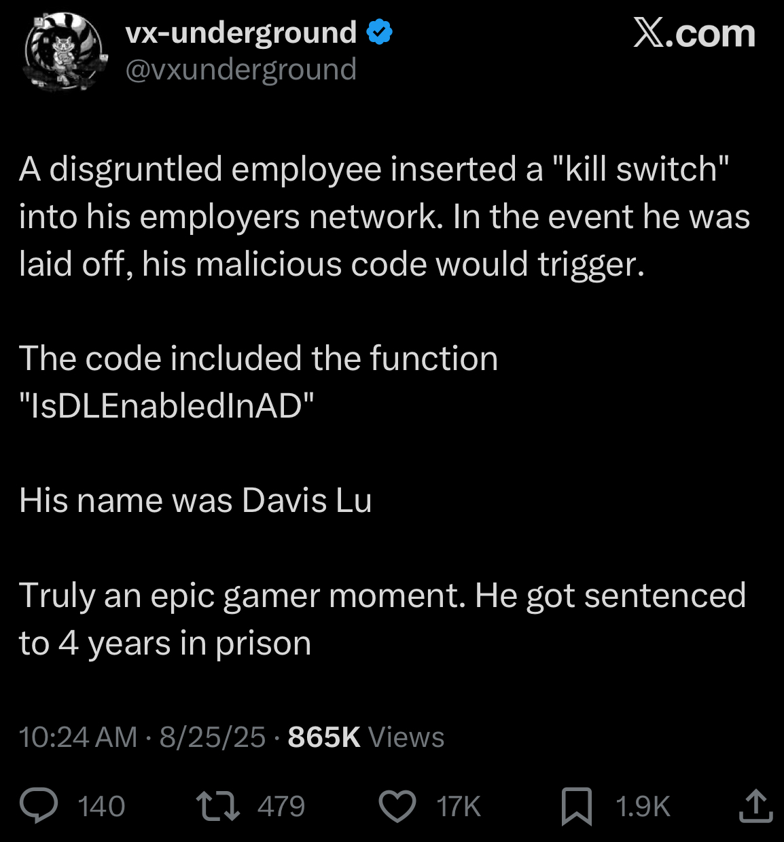784x842 pixels.
Task: Open the share upload icon
Action: pyautogui.click(x=755, y=805)
